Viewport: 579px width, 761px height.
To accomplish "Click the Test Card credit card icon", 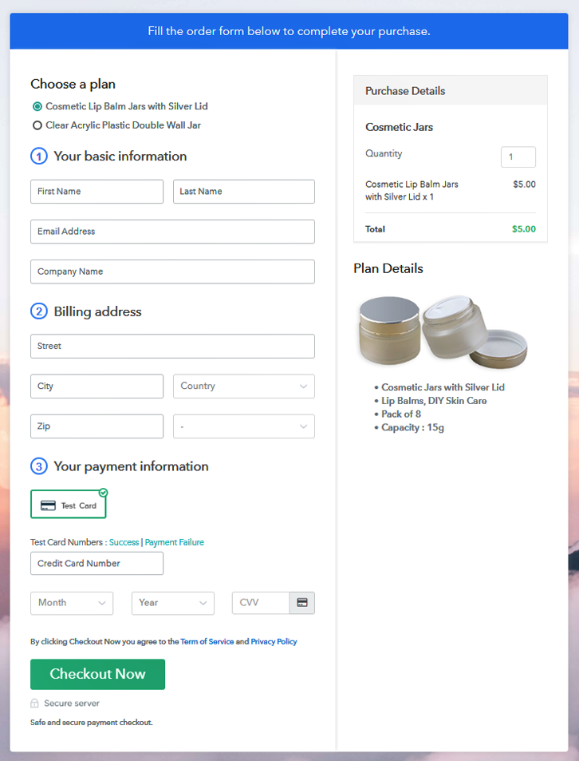I will tap(48, 505).
